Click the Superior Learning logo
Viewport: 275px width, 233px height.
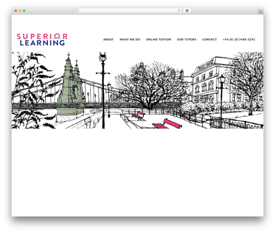[x=42, y=40]
